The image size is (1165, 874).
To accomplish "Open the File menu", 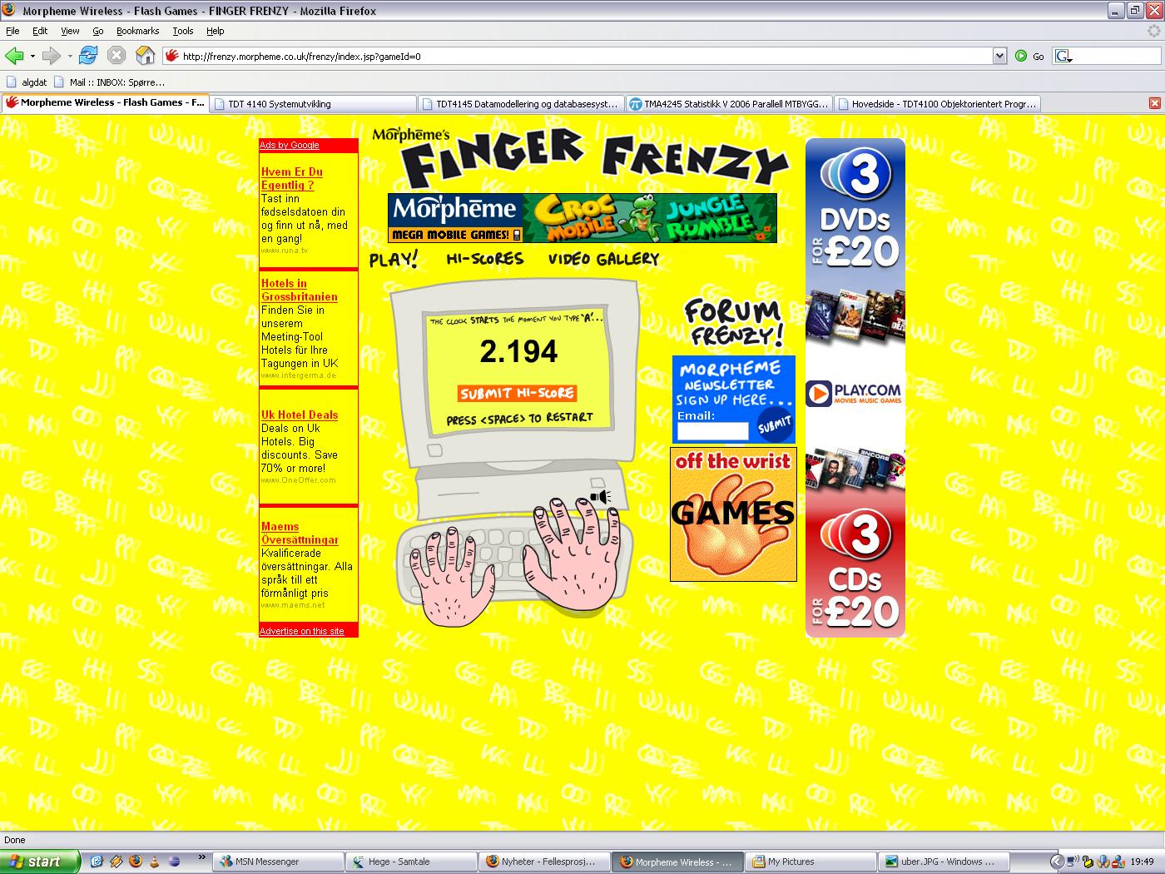I will [x=12, y=31].
